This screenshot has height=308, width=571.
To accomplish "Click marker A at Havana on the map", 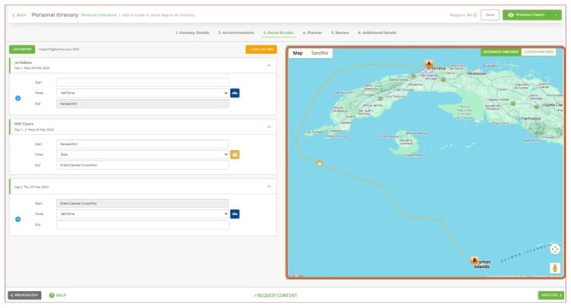I will [x=429, y=64].
